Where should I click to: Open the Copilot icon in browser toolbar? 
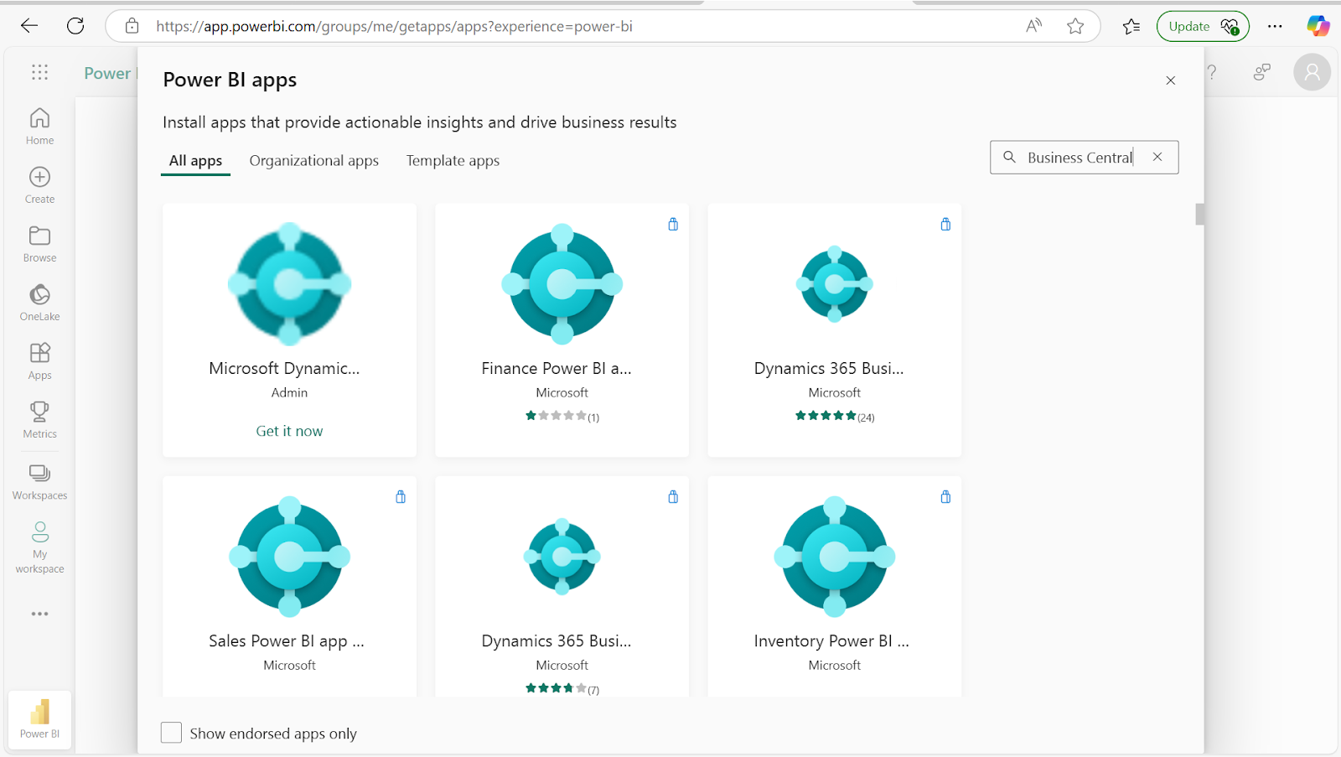(1318, 26)
